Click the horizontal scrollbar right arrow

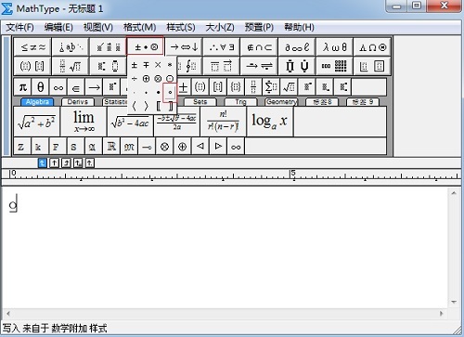(442, 314)
